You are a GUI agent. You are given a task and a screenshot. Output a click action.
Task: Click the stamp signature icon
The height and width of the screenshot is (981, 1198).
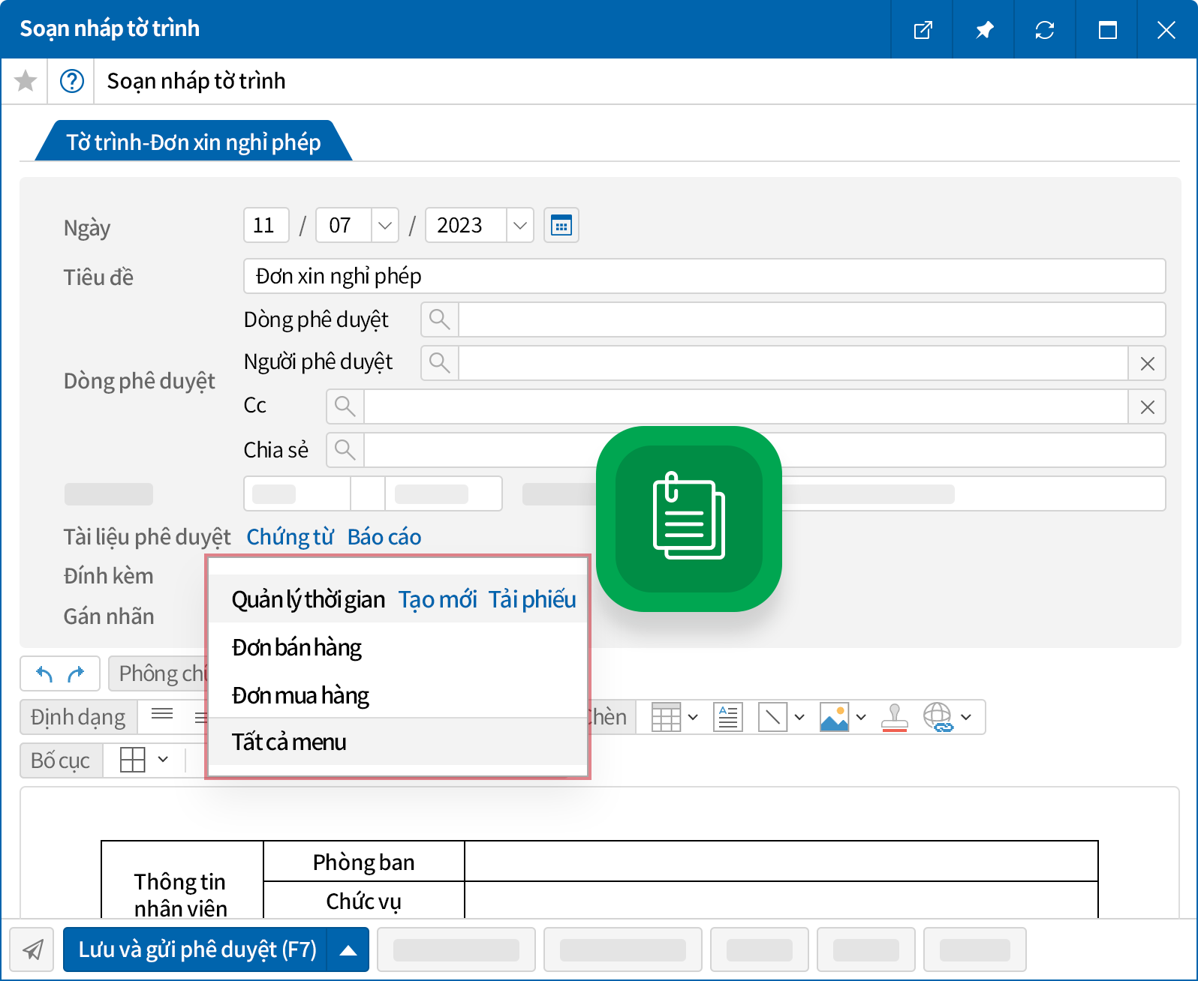point(894,717)
